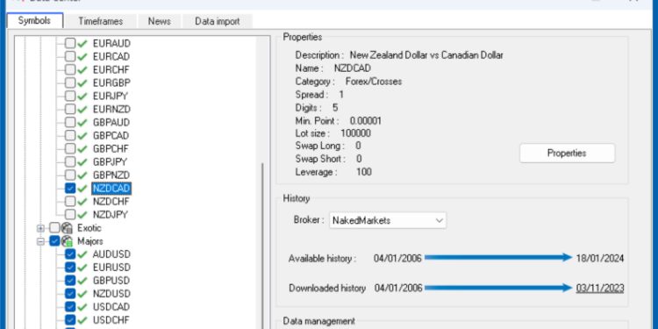Click the underlined downloaded date 03/11/2023

click(x=600, y=289)
